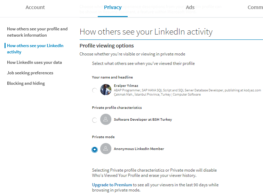Open Job seeking preferences section

30,73
